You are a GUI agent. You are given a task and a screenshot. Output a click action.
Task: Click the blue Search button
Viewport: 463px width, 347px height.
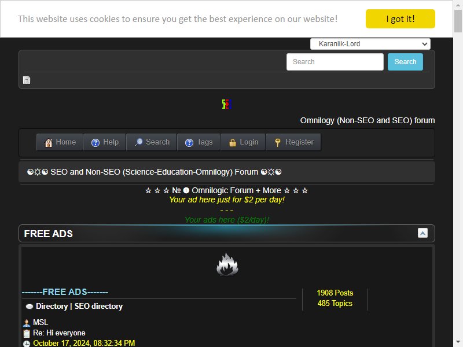tap(405, 62)
